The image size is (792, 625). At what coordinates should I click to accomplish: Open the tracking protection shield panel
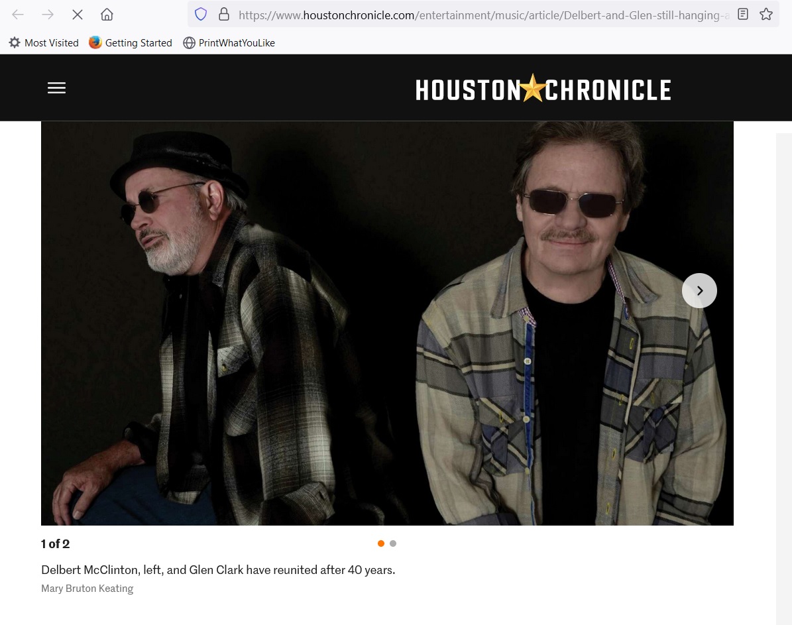(x=201, y=15)
